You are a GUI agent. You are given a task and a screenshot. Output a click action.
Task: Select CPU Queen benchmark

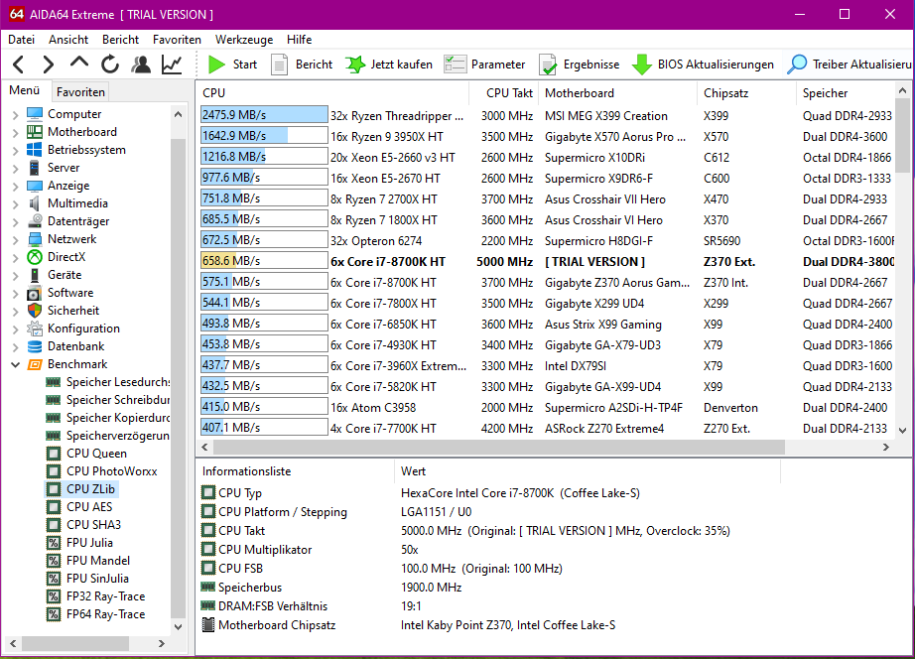[96, 453]
